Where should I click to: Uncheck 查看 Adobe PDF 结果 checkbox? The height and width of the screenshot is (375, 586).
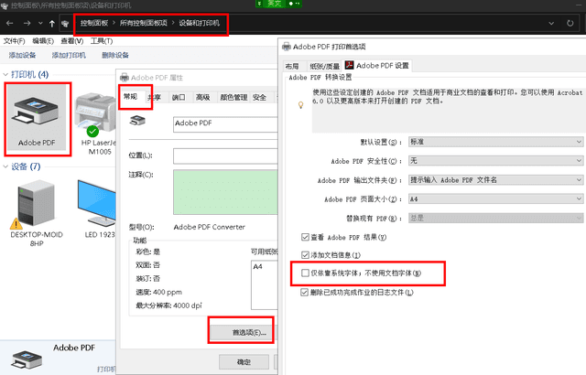pyautogui.click(x=306, y=236)
